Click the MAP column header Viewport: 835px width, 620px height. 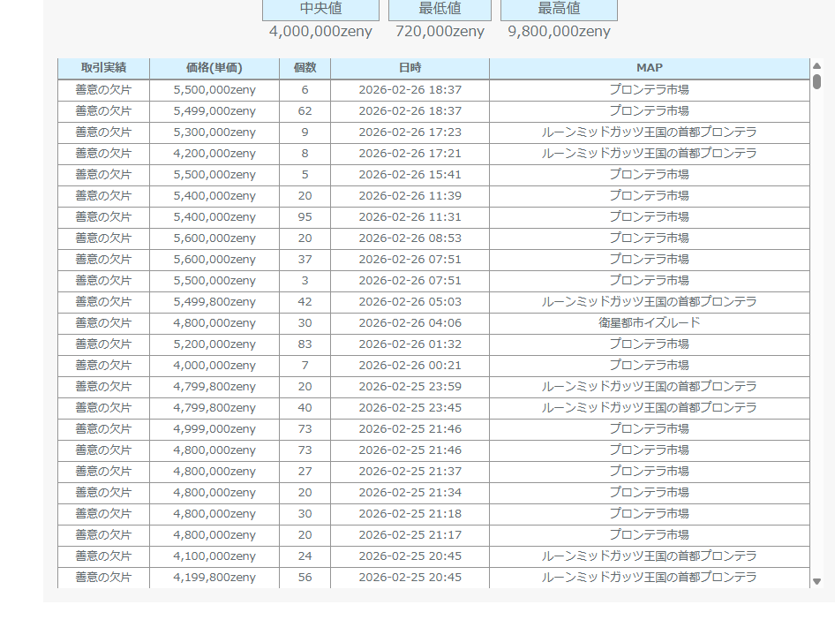(649, 68)
